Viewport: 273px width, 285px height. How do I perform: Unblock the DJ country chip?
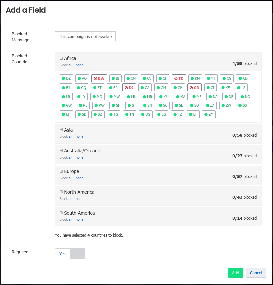(x=129, y=88)
